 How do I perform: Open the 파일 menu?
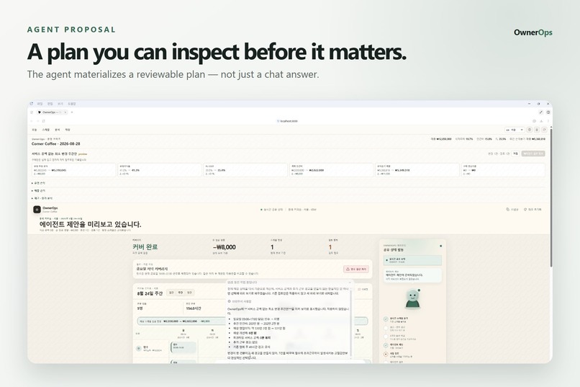tap(40, 104)
